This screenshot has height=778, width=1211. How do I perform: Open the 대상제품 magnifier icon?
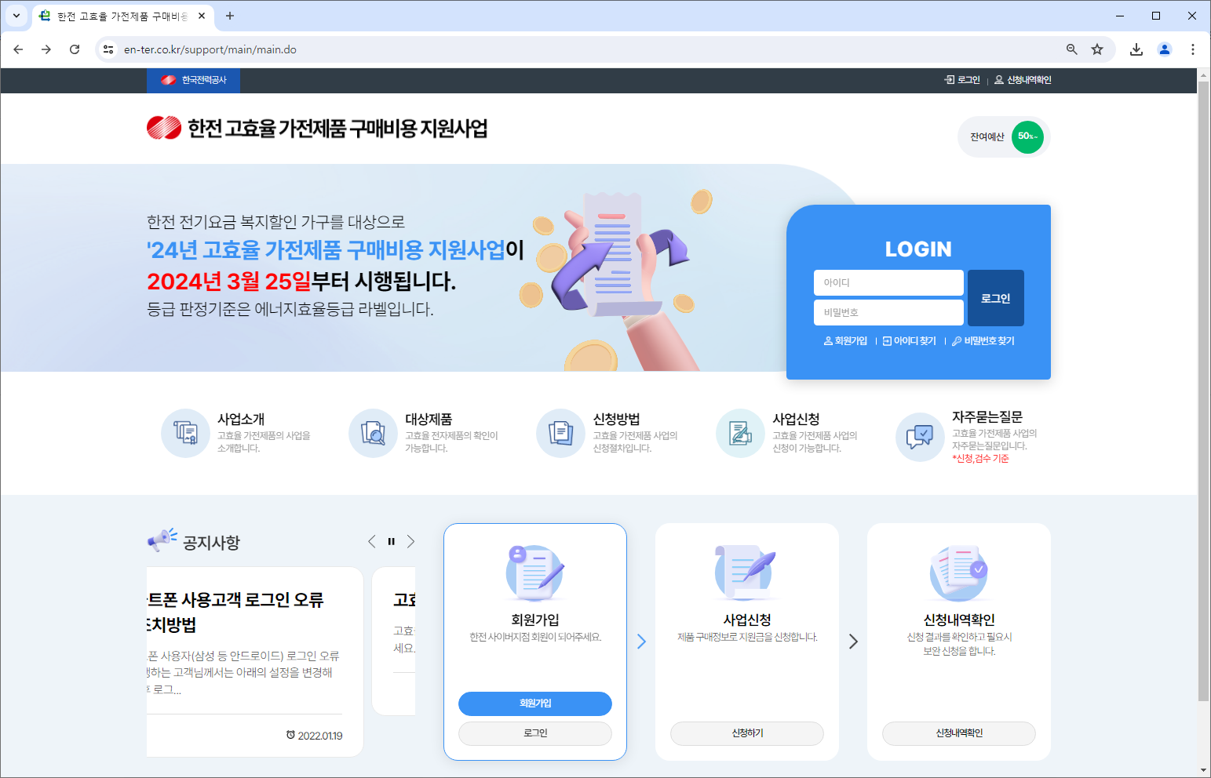pos(373,433)
